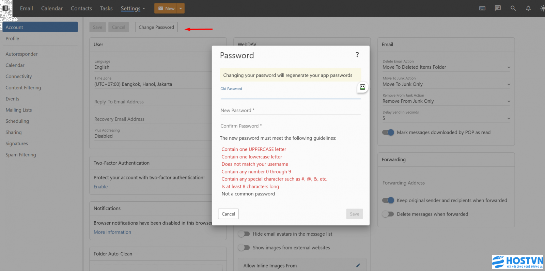Select Spam Filtering in the settings sidebar

pos(21,155)
